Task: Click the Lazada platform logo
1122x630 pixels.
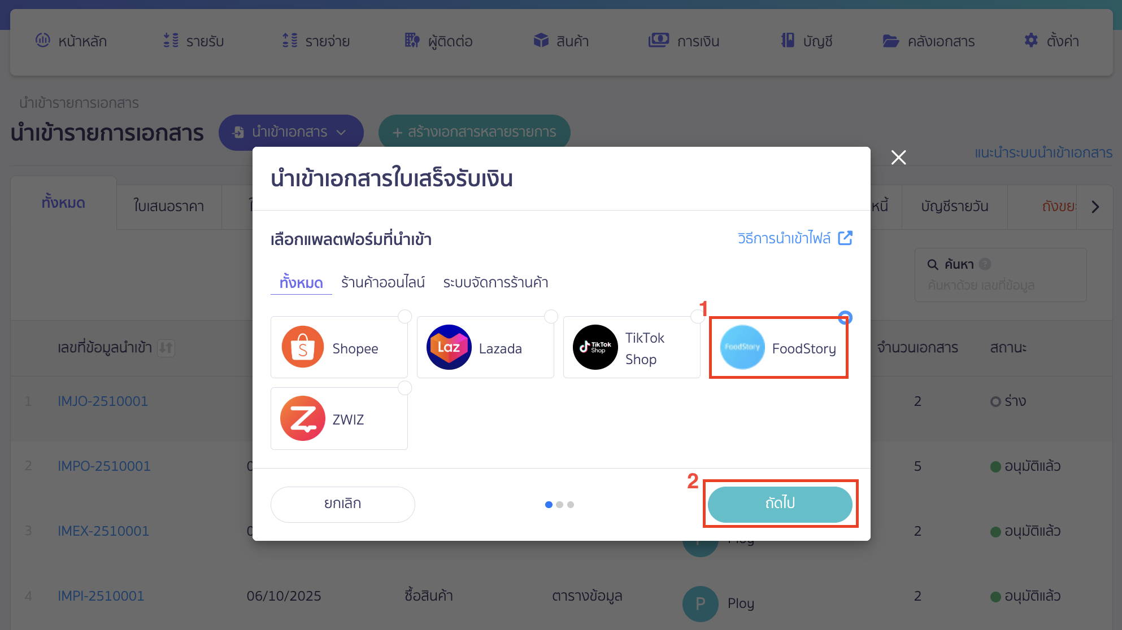Action: point(449,347)
